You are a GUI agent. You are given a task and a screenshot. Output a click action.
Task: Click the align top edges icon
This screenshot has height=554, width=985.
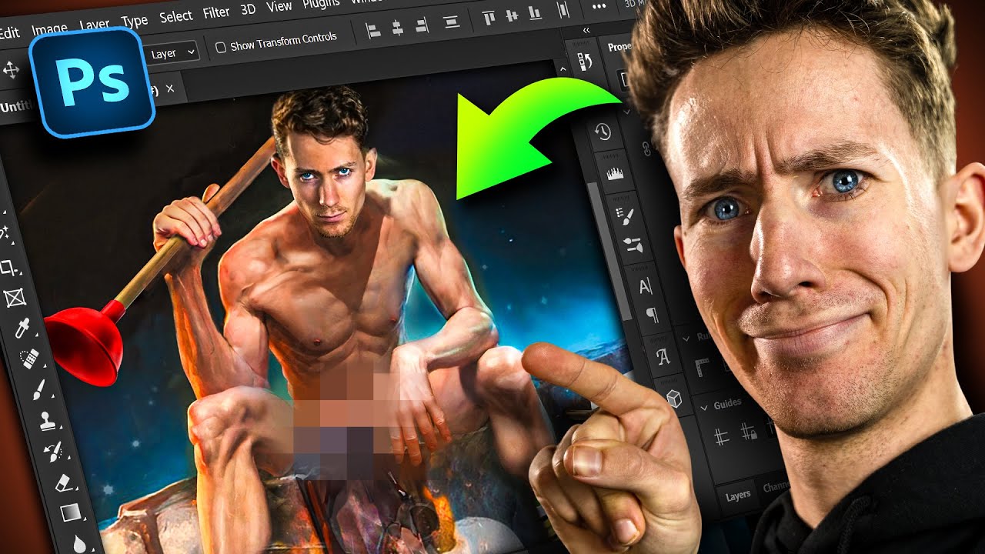[x=489, y=17]
